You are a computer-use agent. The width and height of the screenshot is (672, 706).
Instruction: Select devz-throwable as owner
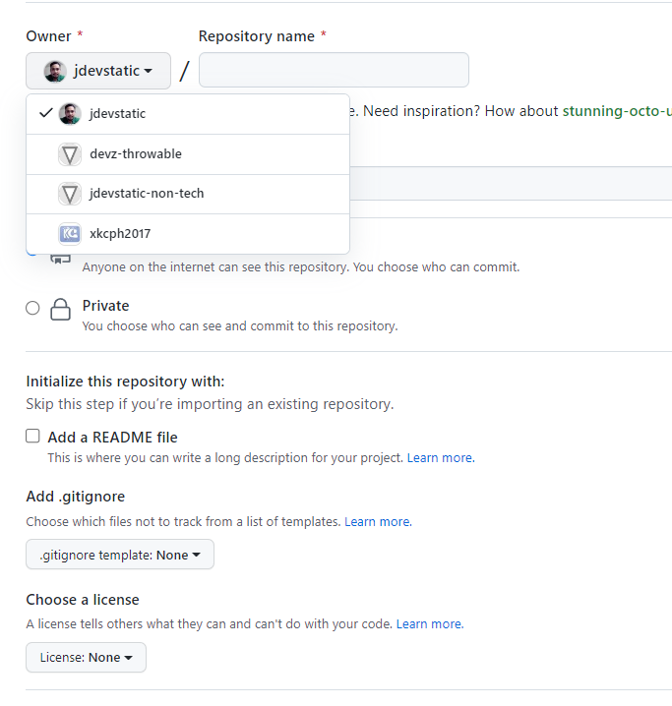pos(188,154)
